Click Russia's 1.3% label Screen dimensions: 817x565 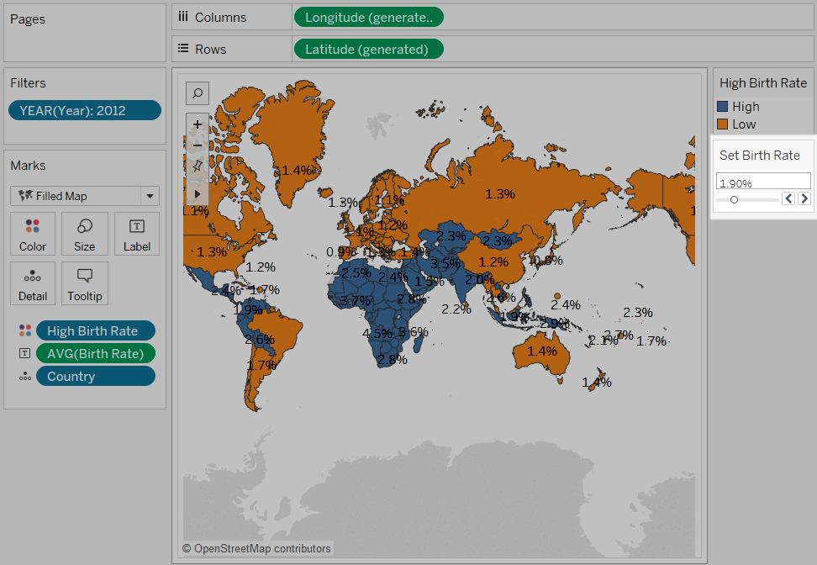[500, 194]
